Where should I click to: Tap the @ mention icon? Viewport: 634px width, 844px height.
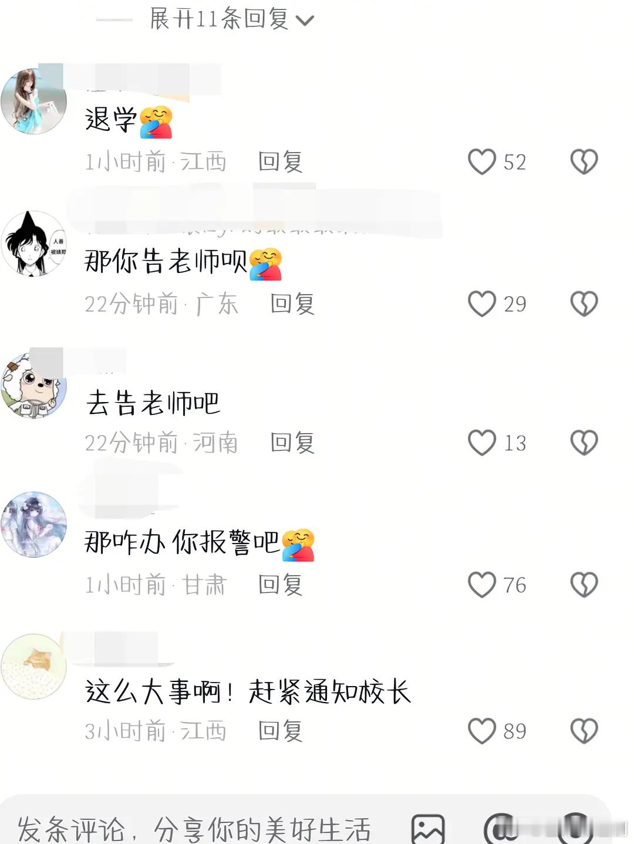[x=501, y=829]
